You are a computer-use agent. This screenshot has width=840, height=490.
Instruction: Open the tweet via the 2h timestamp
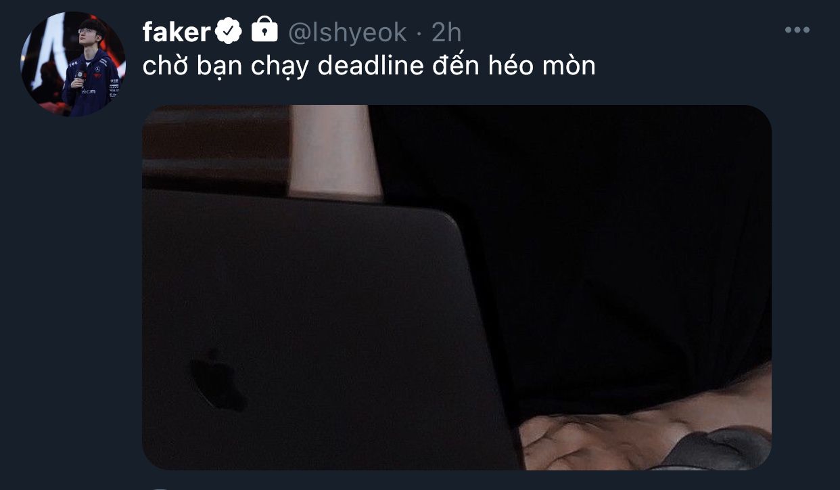[446, 31]
